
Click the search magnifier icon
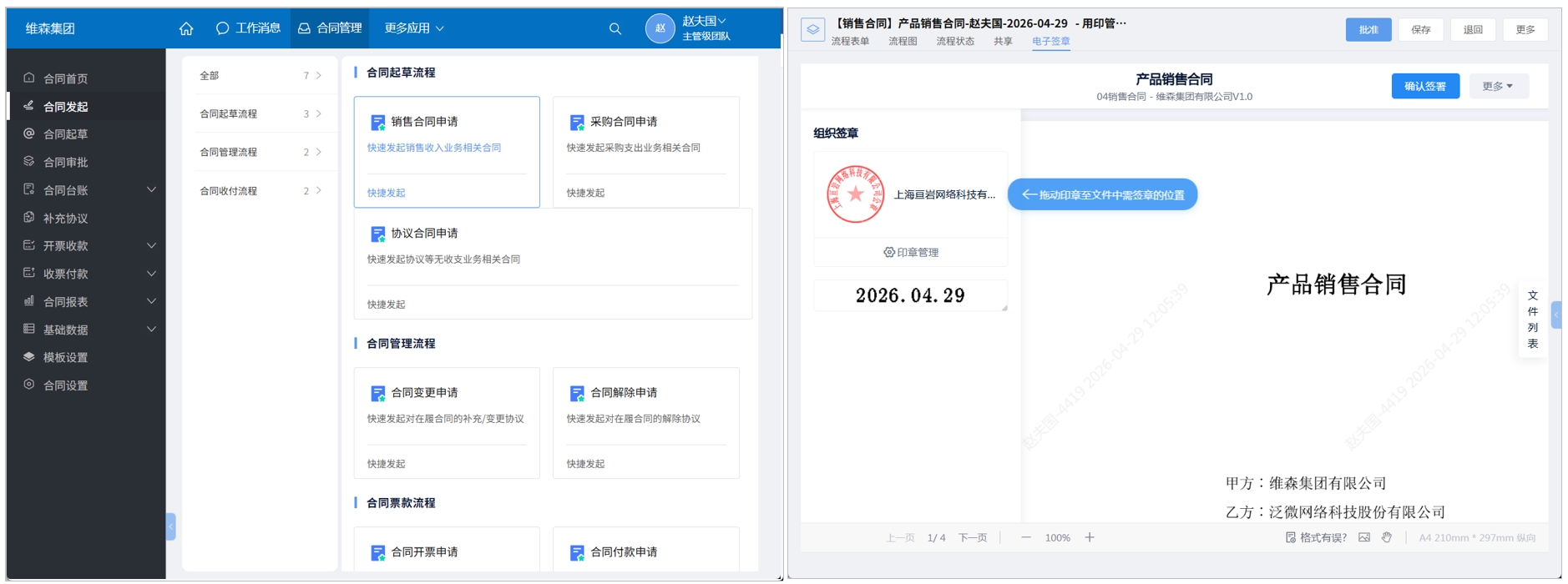click(615, 28)
